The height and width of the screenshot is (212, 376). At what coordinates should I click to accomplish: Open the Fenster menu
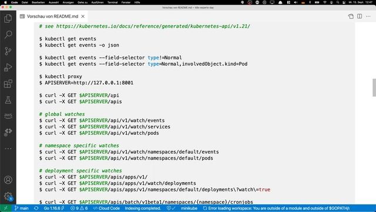(x=126, y=2)
